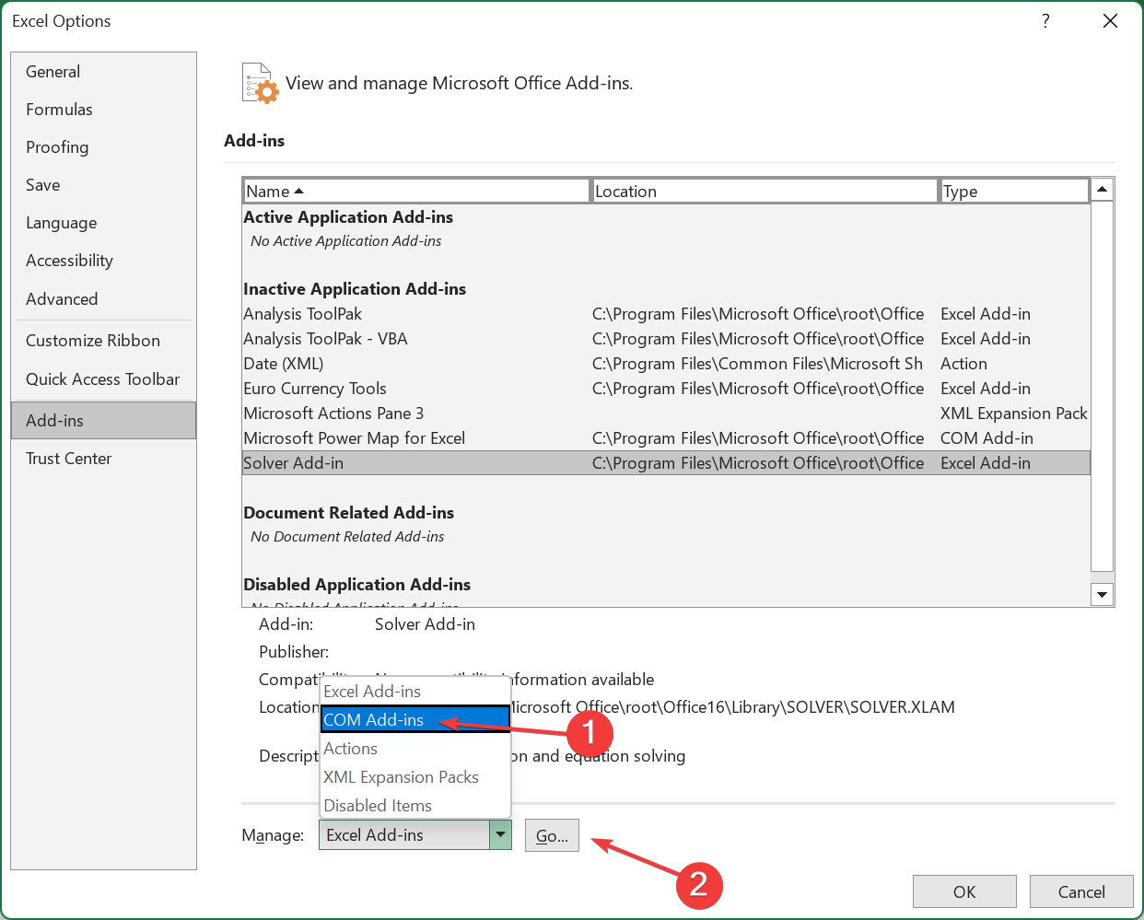
Task: Click the OK button
Action: [963, 891]
